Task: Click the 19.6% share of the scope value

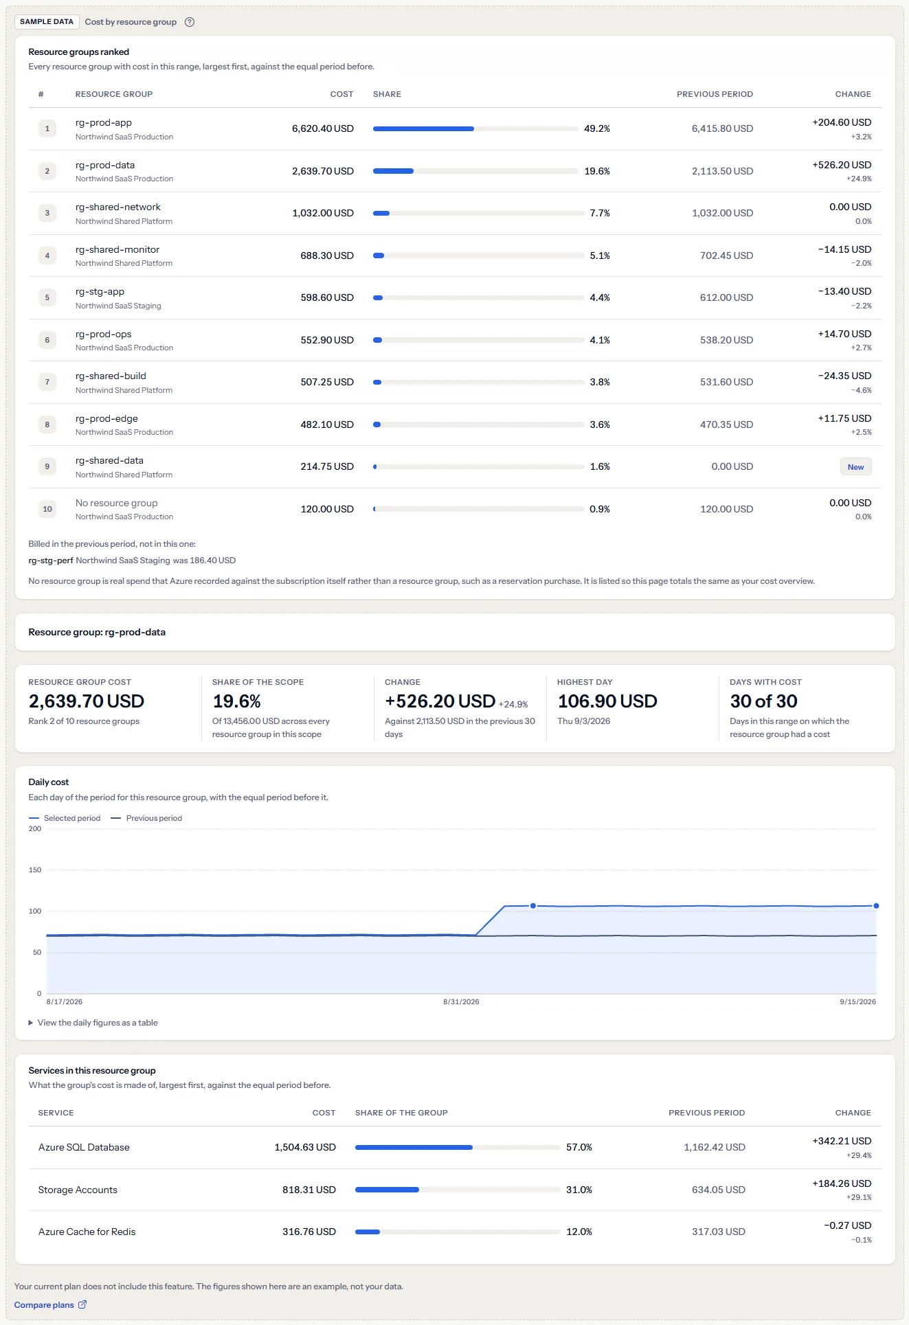Action: 236,701
